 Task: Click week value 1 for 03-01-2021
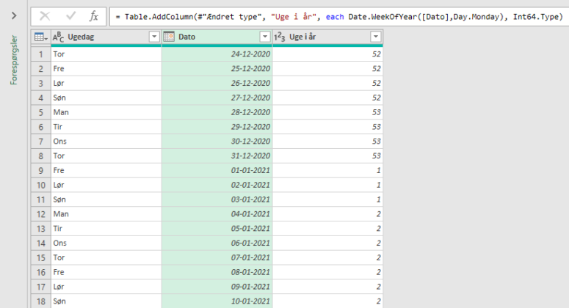[x=327, y=199]
